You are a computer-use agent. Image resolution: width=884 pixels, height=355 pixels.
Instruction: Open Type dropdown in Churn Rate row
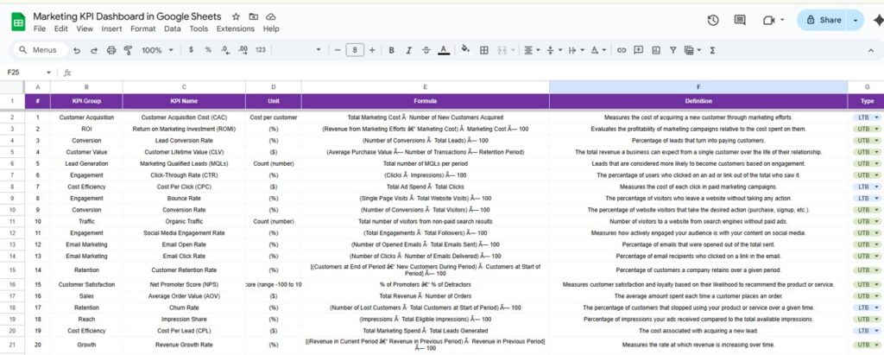coord(876,307)
